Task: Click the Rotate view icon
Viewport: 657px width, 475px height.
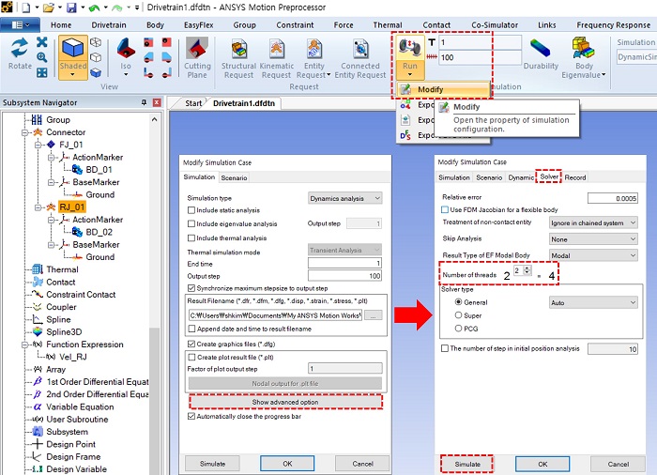Action: [x=20, y=48]
